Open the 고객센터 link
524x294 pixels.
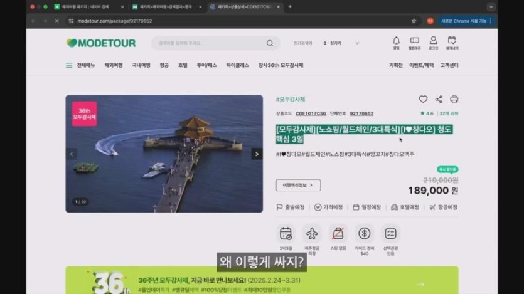pyautogui.click(x=449, y=65)
